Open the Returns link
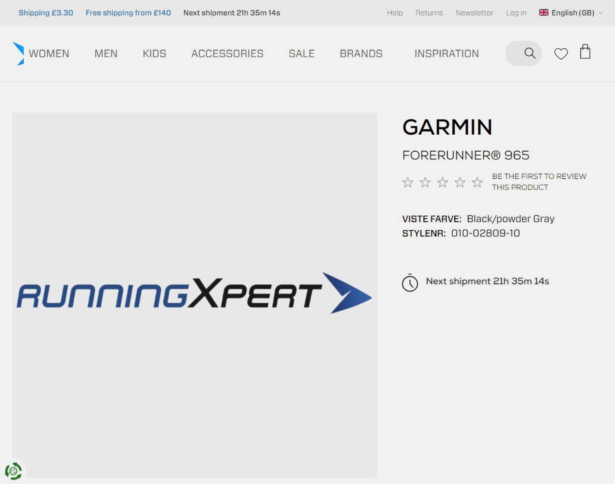 pos(429,13)
